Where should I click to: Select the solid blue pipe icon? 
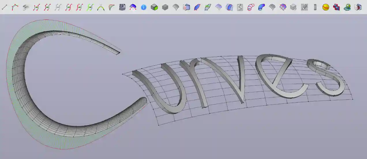(x=261, y=7)
